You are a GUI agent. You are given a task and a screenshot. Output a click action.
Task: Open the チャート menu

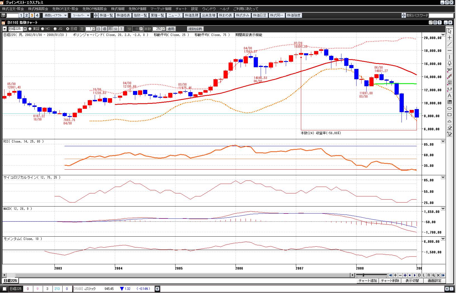point(181,9)
